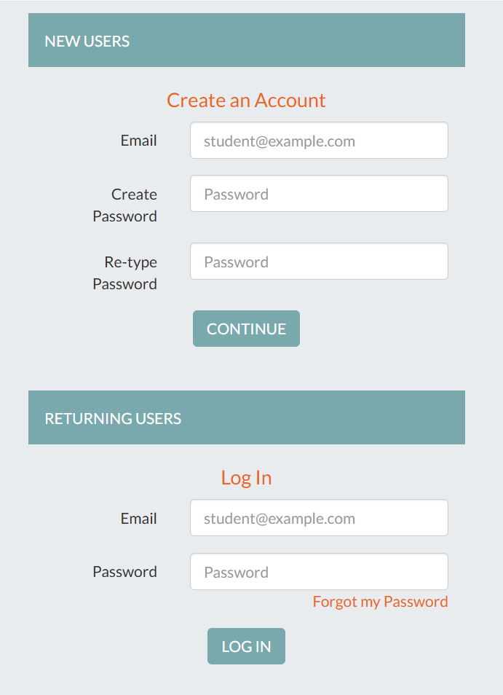Click the NEW USERS header bar

point(246,41)
